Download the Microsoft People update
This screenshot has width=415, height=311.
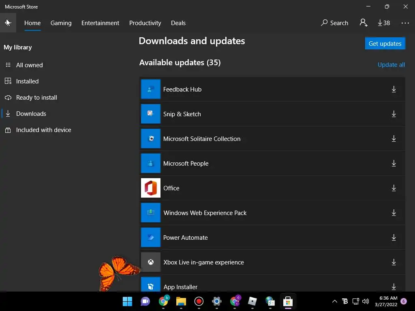(394, 164)
